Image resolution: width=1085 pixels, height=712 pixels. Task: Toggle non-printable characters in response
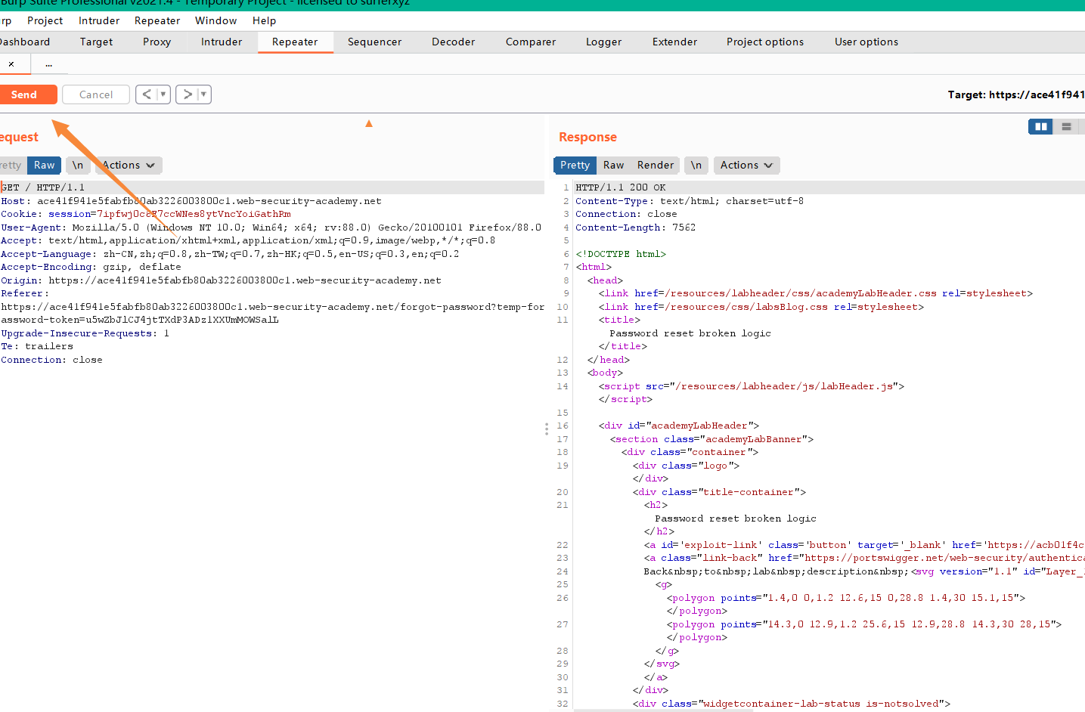[696, 165]
